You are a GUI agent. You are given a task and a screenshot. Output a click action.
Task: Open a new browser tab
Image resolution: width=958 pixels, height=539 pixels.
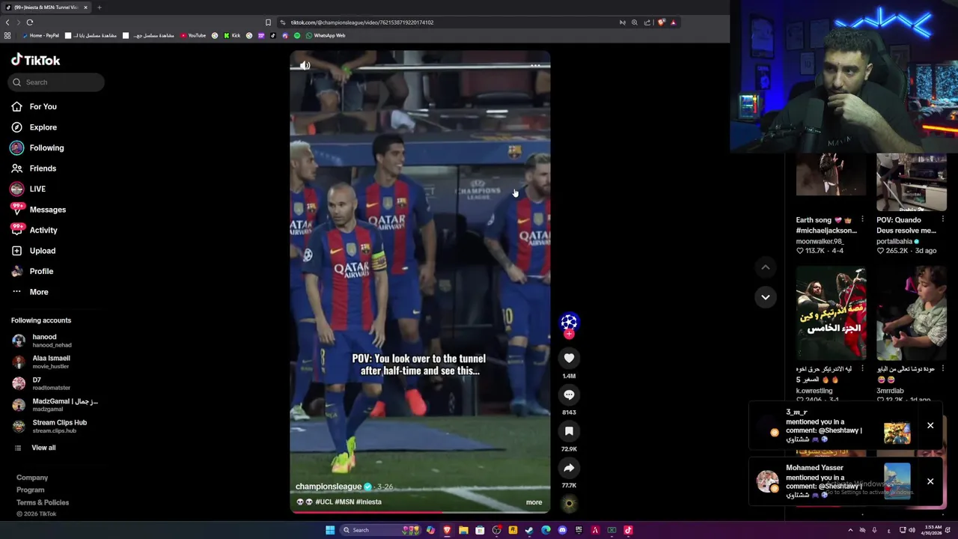pos(99,7)
